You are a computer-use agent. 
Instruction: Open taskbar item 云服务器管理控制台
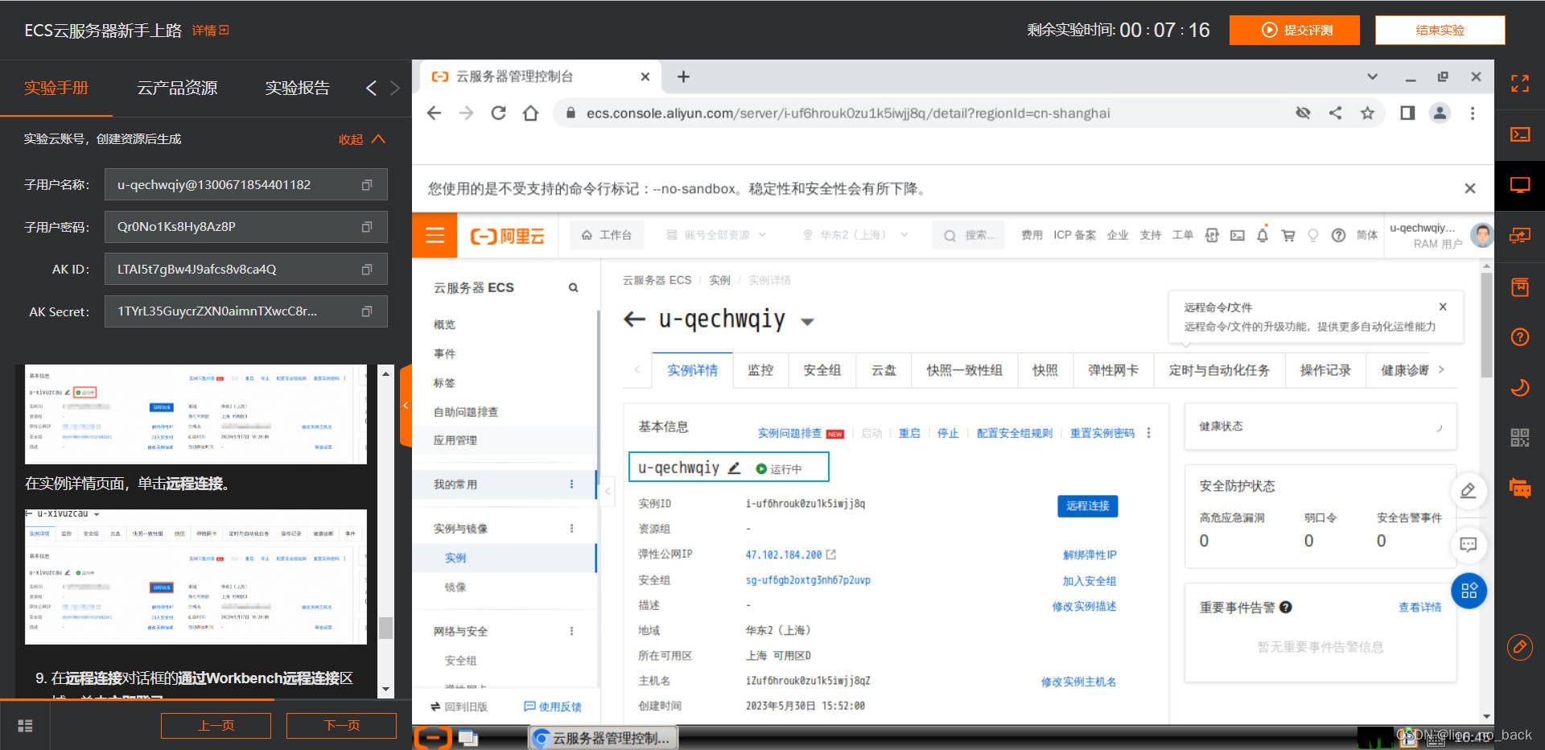[x=603, y=738]
